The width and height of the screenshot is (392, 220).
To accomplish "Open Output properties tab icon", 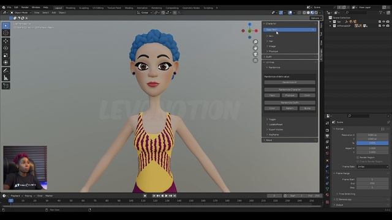I will 327,136.
